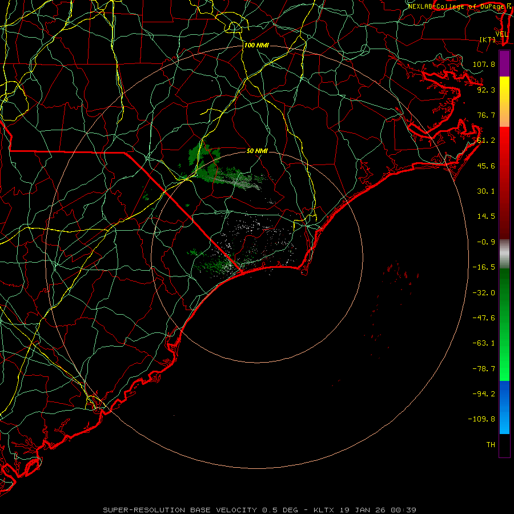Click the 92.3 velocity scale value
This screenshot has width=514, height=514.
tap(486, 90)
